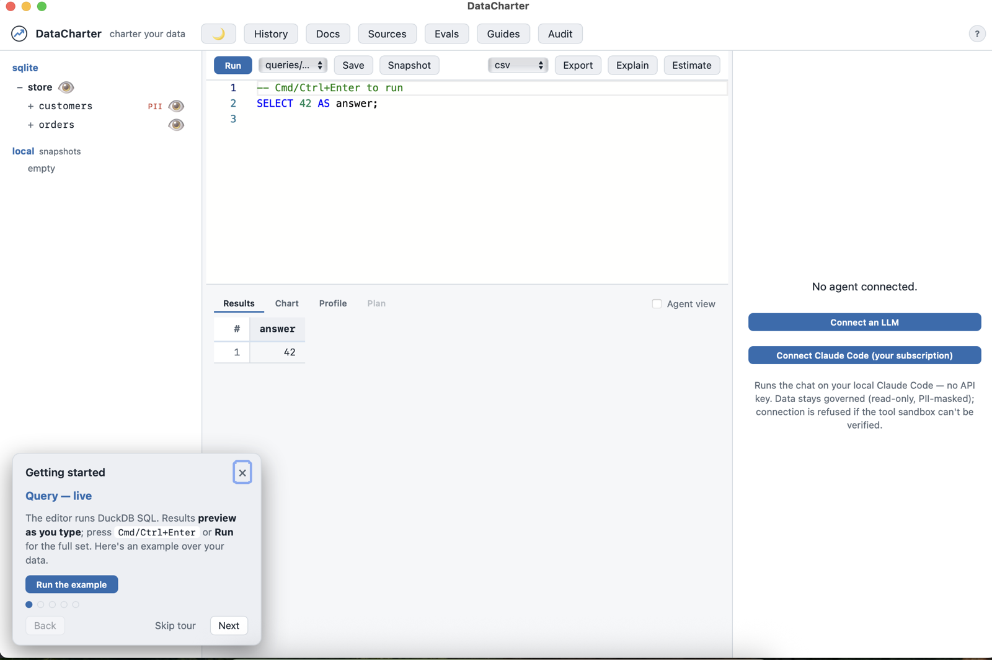This screenshot has width=992, height=660.
Task: Open the Guides section
Action: (503, 33)
